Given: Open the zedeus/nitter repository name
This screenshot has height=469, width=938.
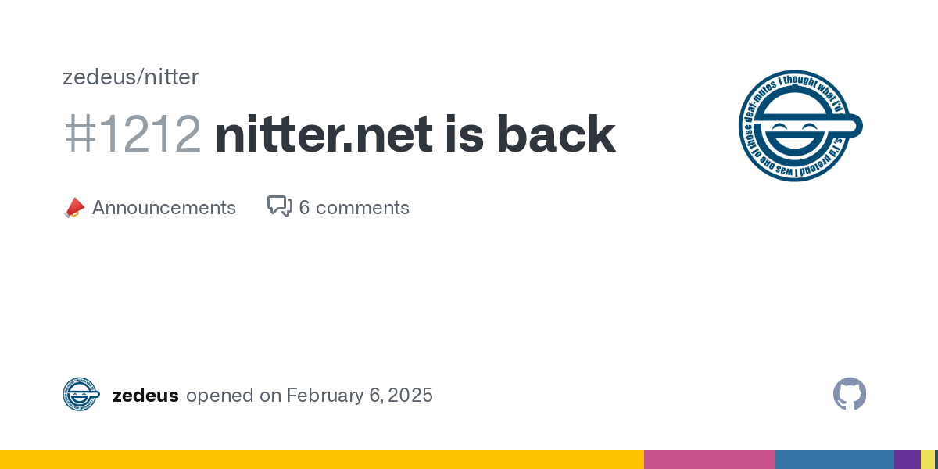Looking at the screenshot, I should coord(131,77).
